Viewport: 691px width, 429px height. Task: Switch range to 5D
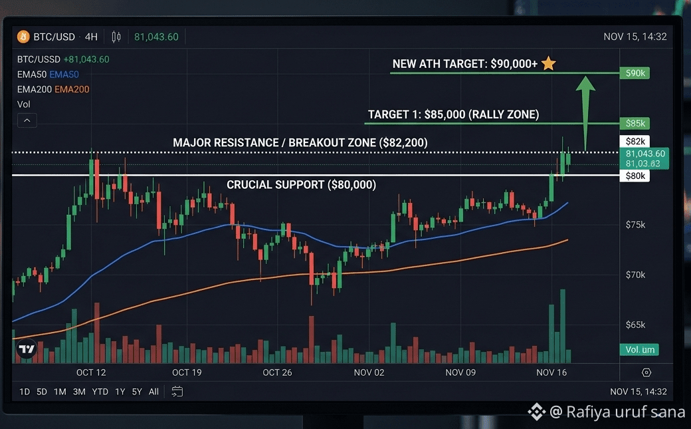coord(41,392)
